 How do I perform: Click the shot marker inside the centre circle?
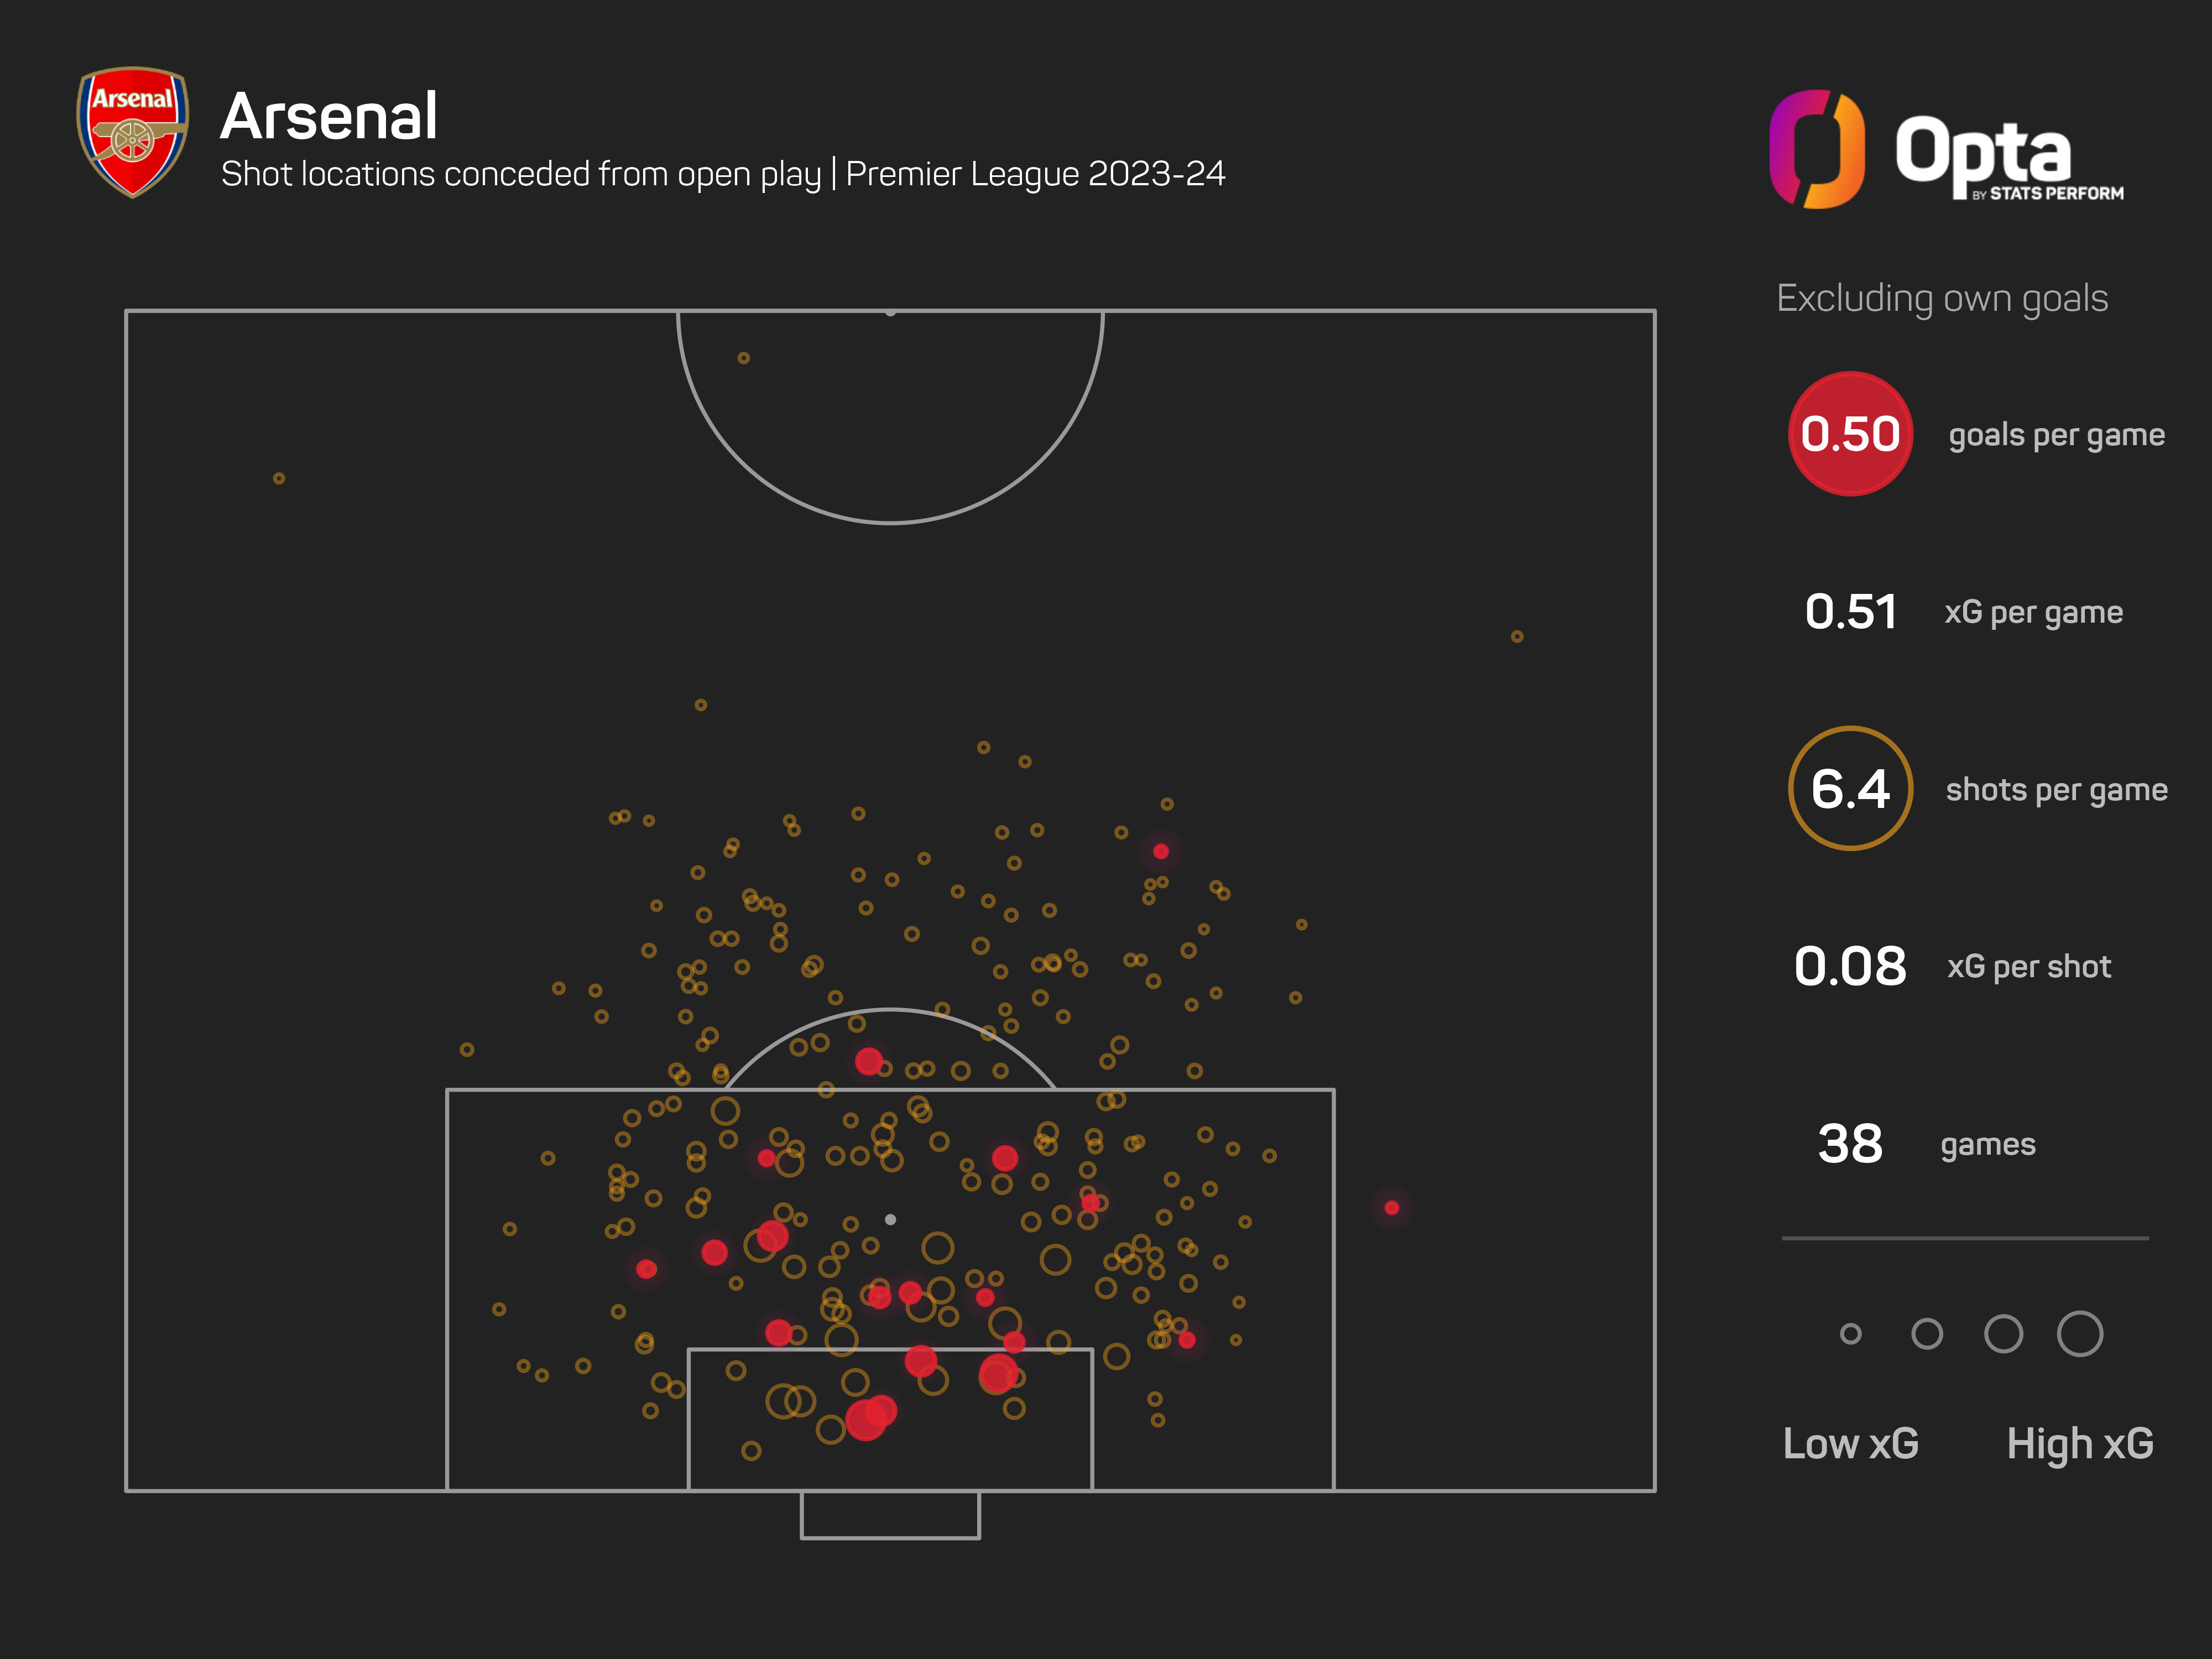743,358
